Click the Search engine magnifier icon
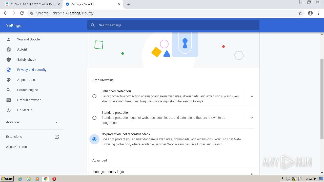Image resolution: width=324 pixels, height=182 pixels. click(x=9, y=90)
